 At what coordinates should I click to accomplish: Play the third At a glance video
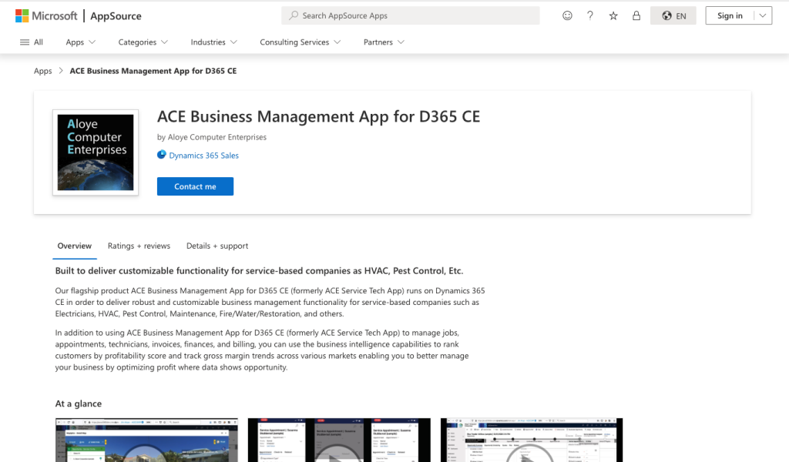[532, 440]
